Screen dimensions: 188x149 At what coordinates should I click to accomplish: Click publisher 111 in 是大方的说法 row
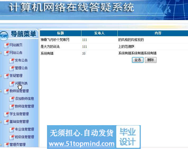(85, 47)
